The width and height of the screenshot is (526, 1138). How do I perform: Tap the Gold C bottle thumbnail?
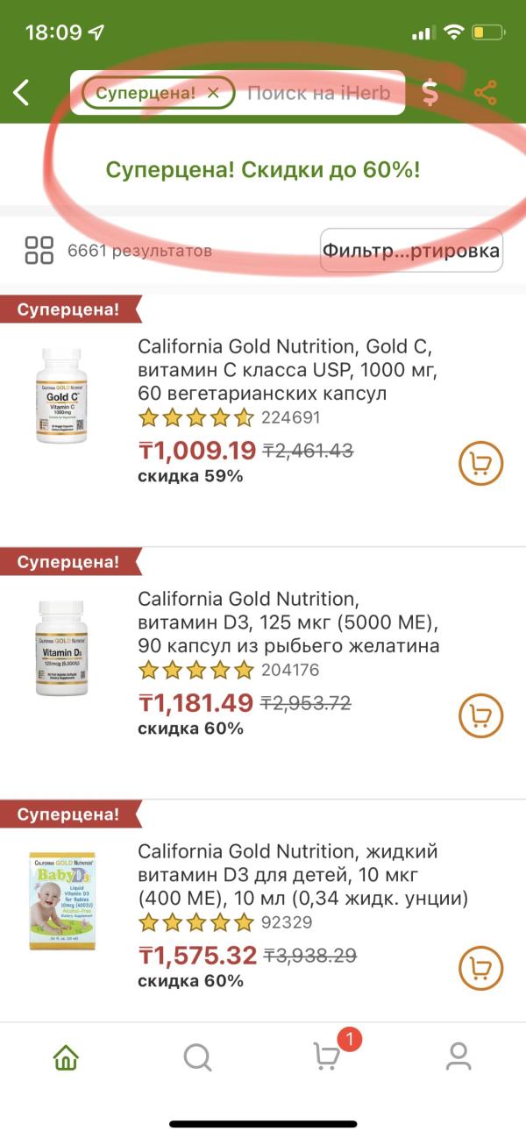[x=61, y=395]
